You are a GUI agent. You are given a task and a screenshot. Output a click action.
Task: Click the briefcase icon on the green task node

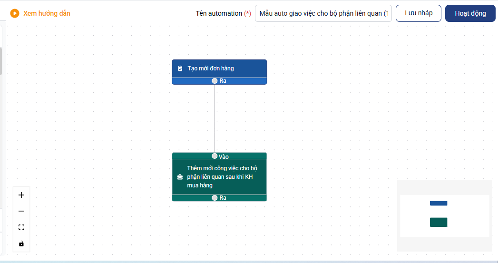[180, 177]
